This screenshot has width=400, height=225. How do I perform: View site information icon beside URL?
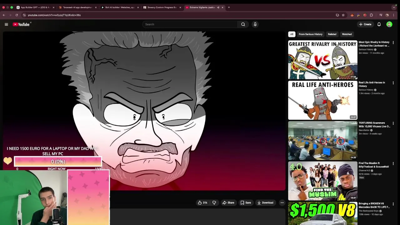point(24,15)
